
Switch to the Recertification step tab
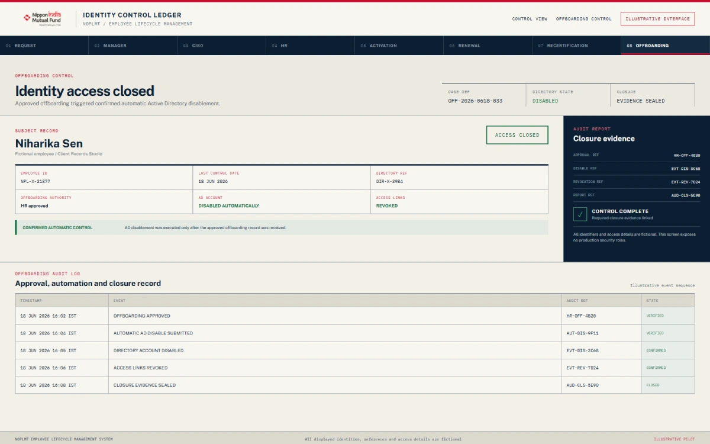pos(577,46)
